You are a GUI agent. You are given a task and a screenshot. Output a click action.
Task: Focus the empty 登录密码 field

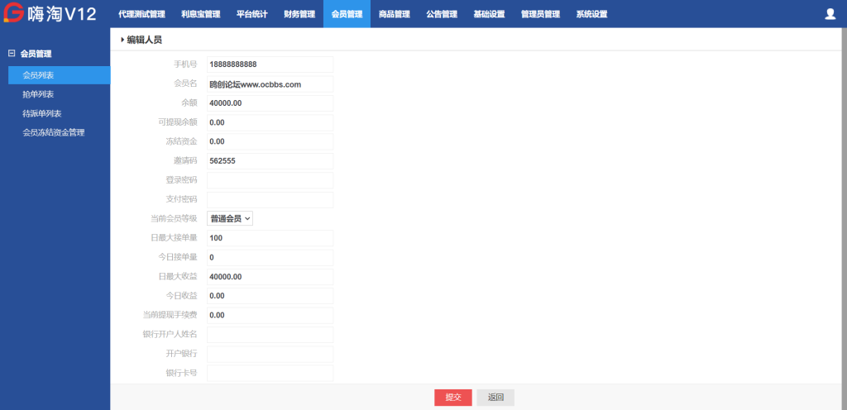tap(270, 180)
